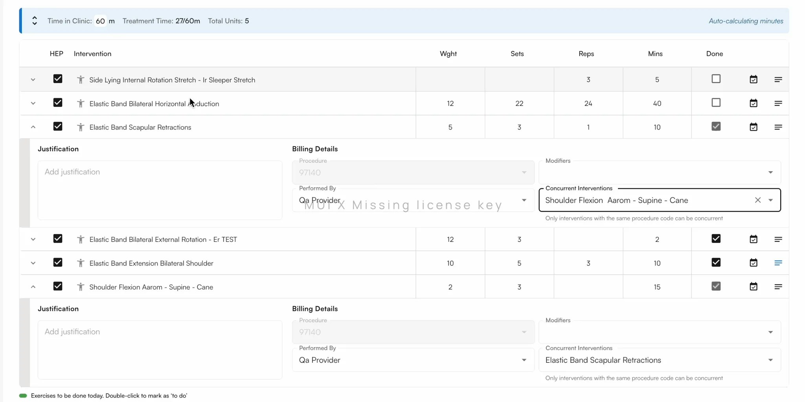Image resolution: width=805 pixels, height=402 pixels.
Task: Click Mins value 40 for Horizontal Abduction
Action: 657,103
